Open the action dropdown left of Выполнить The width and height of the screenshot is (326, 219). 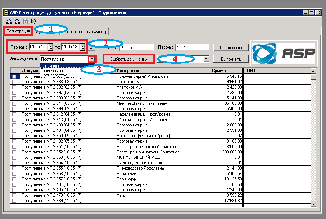[206, 59]
